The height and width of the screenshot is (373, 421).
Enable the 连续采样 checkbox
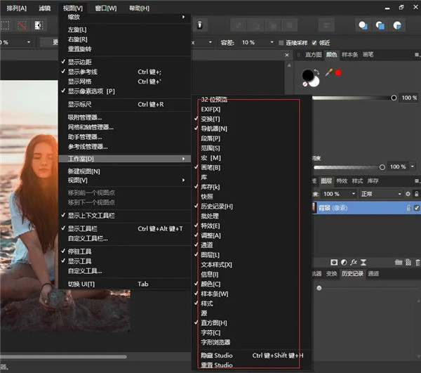281,42
